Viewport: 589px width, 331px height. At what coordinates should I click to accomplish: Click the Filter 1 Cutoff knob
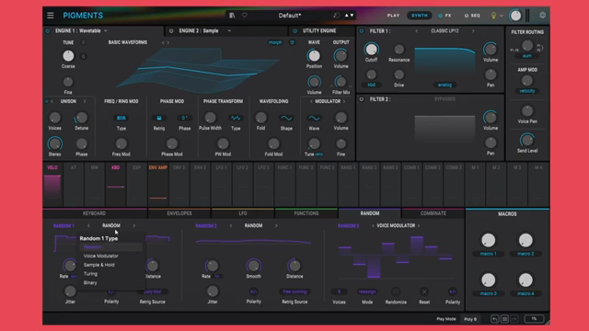pyautogui.click(x=371, y=49)
